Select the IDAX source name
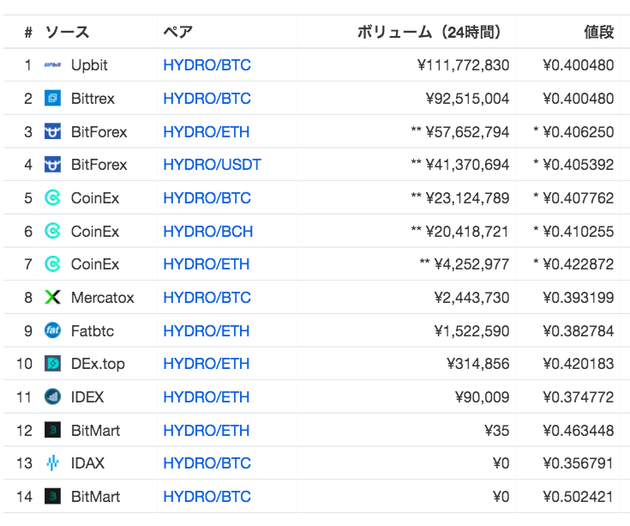The width and height of the screenshot is (630, 526). pyautogui.click(x=87, y=463)
